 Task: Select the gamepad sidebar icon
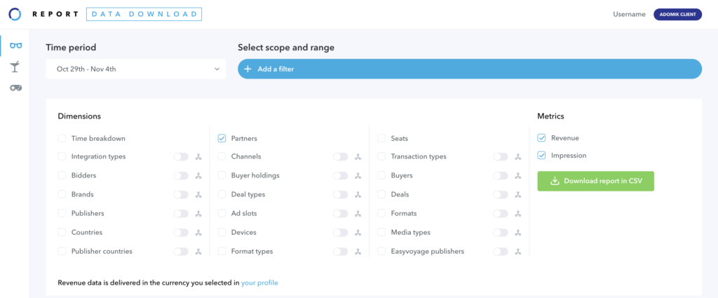click(x=16, y=88)
